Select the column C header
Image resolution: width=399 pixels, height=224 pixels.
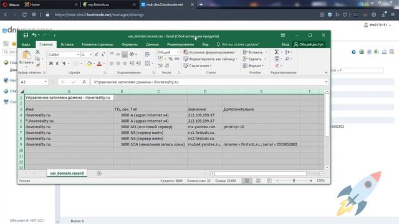pos(158,91)
